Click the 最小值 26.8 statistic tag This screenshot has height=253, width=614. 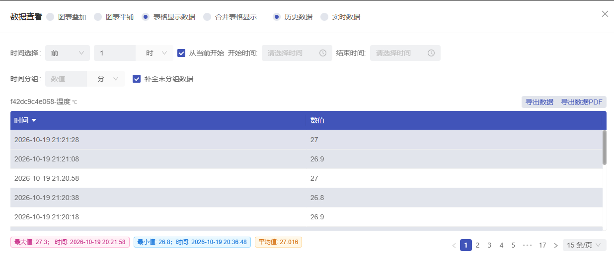coord(192,242)
